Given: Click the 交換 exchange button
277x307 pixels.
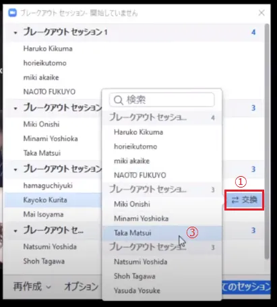Looking at the screenshot, I should click(244, 200).
